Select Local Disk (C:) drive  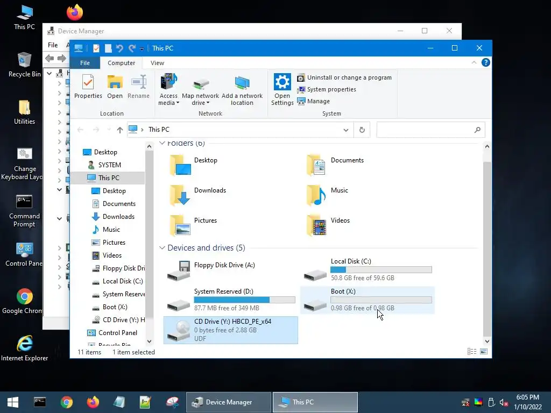click(368, 270)
